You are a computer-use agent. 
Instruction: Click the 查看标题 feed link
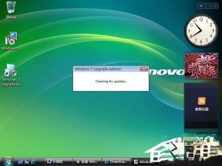(x=202, y=109)
